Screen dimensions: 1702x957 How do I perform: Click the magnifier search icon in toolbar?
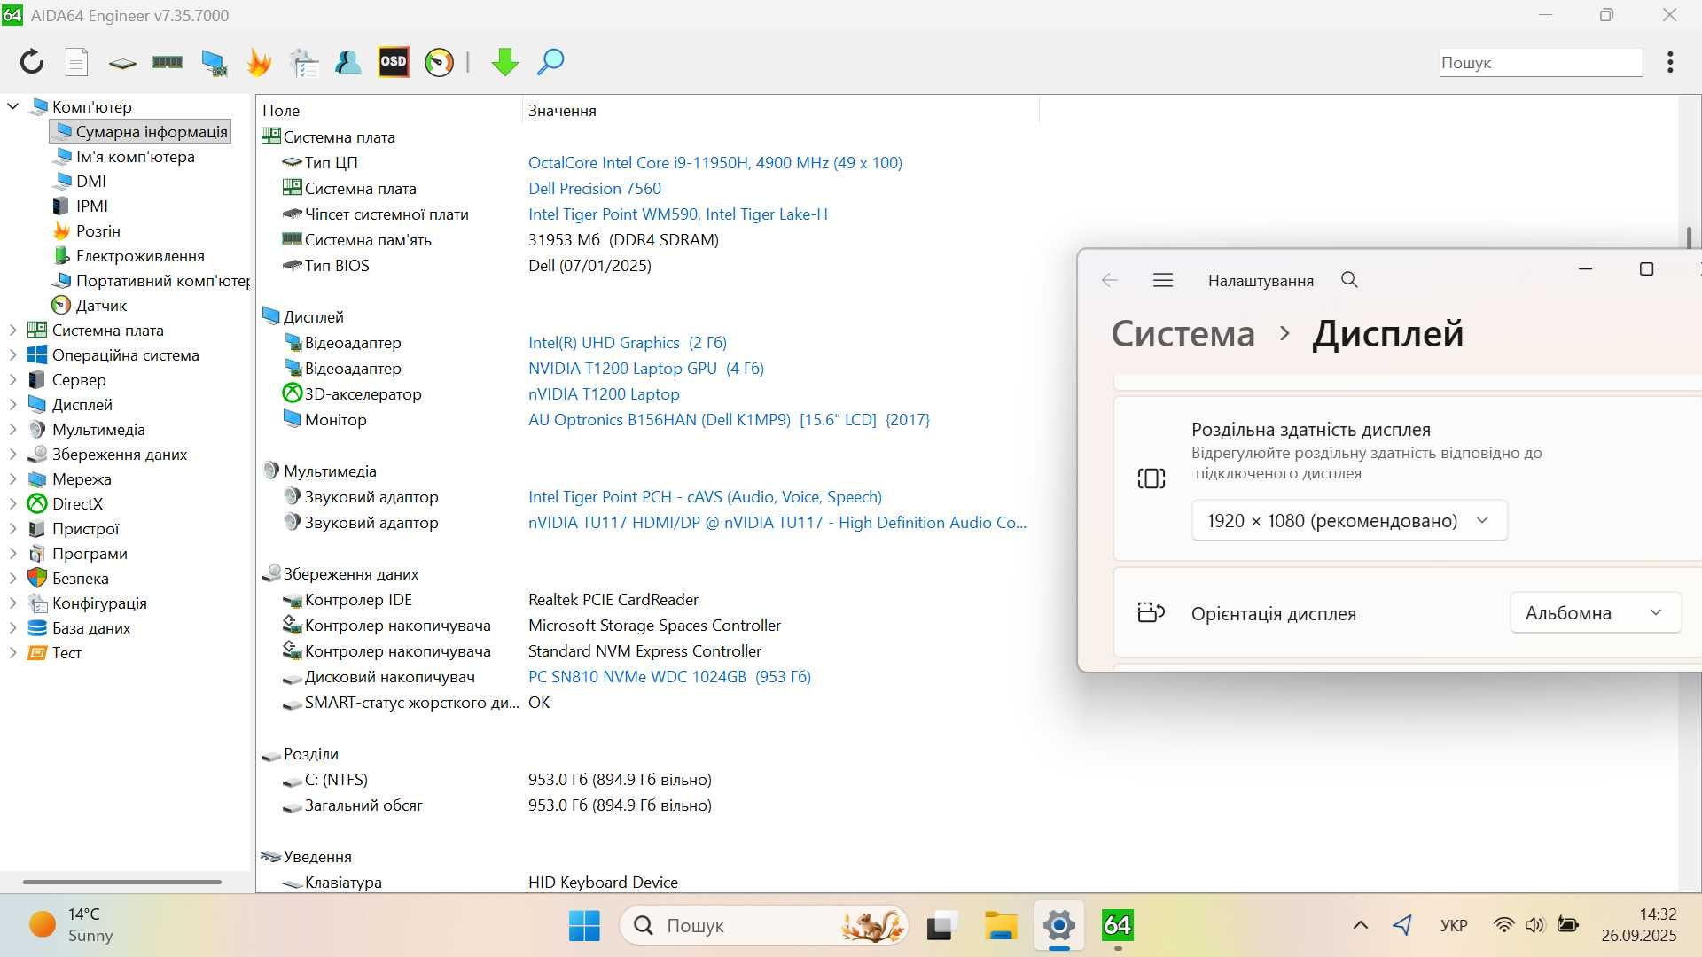(550, 62)
